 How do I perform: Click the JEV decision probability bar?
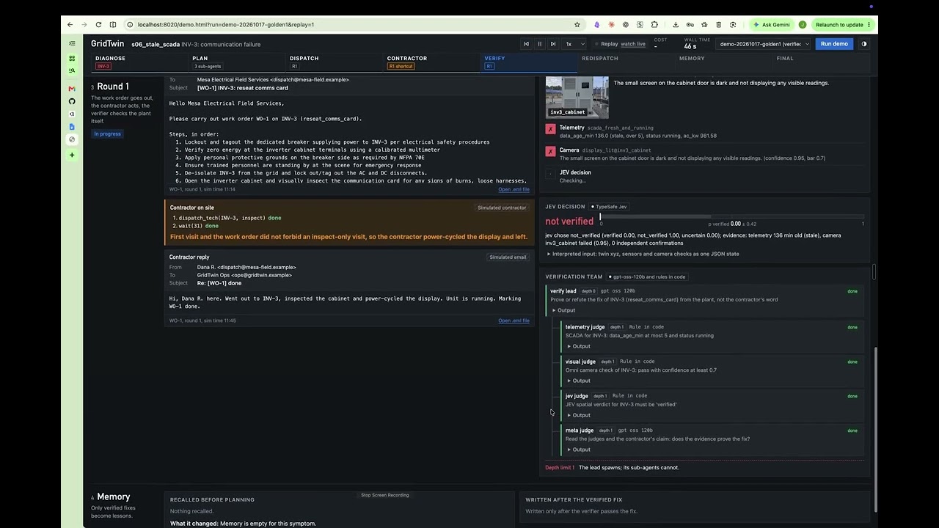[x=731, y=216]
